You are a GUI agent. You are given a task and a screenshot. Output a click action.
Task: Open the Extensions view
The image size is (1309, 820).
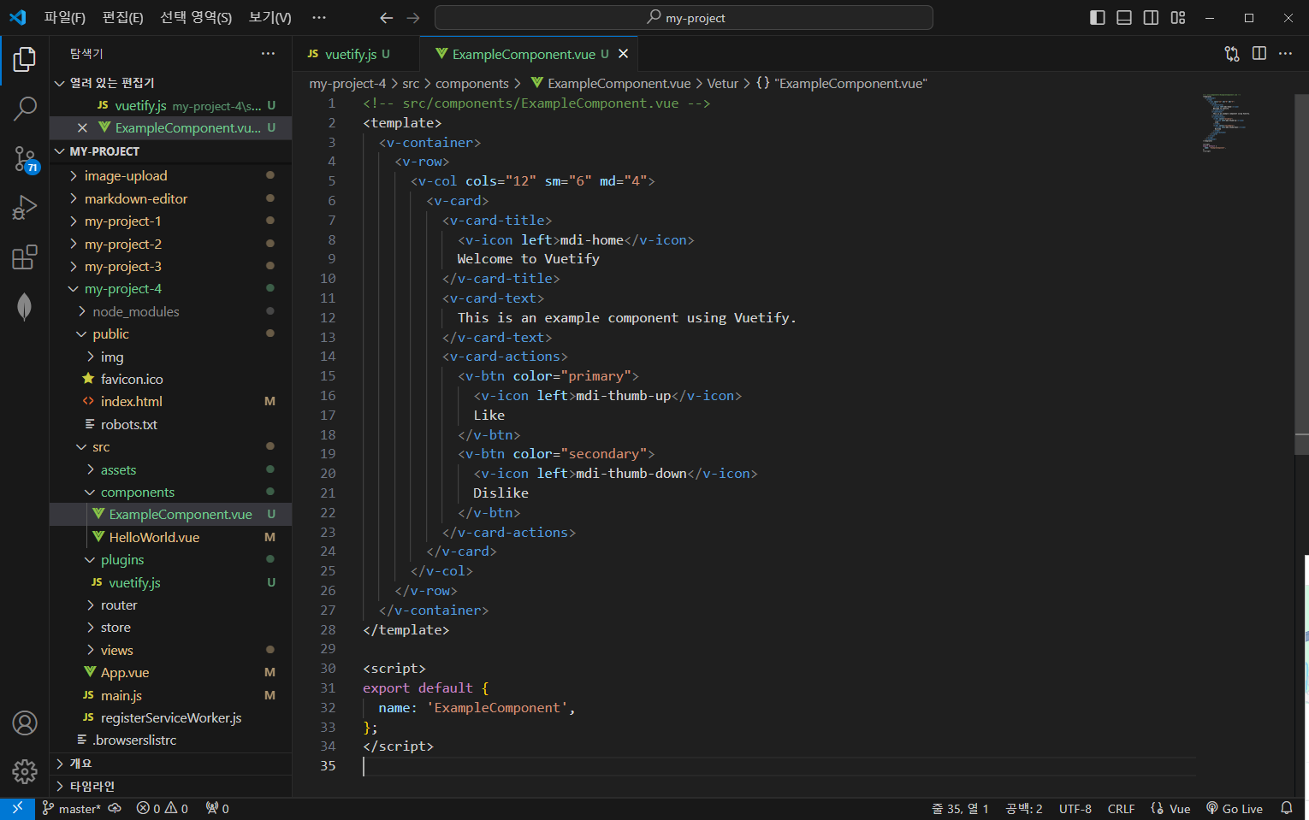(25, 257)
